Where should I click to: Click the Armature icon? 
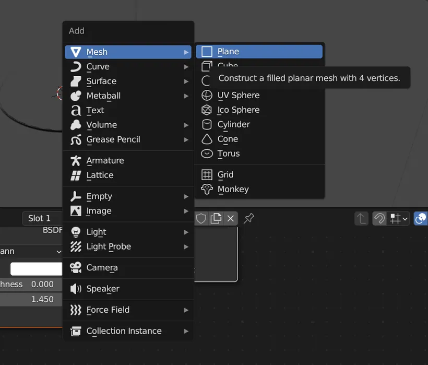point(76,160)
